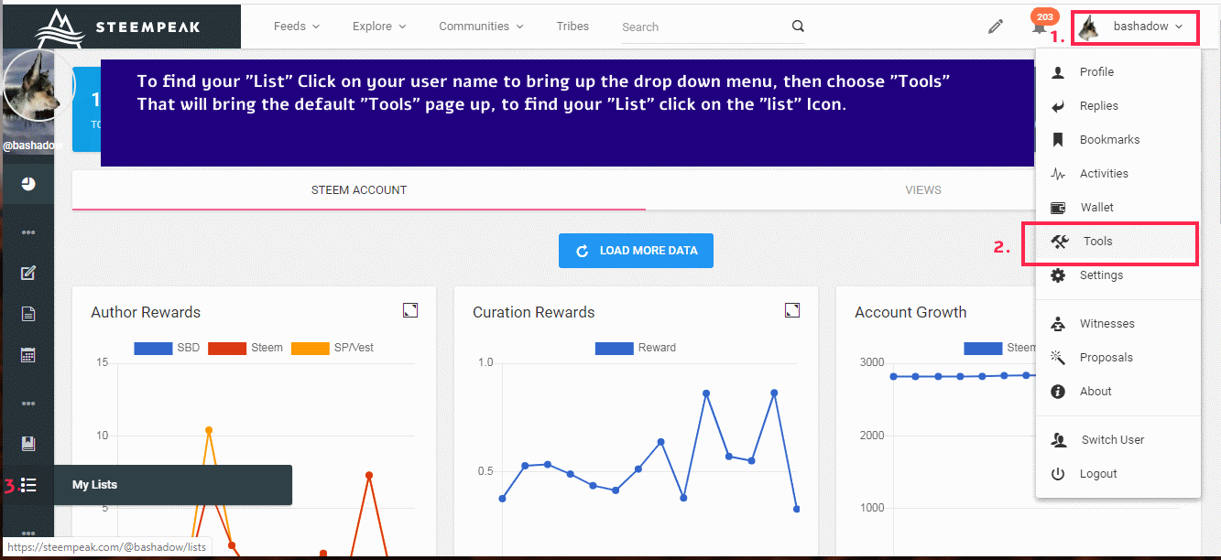
Task: Click the pie chart dashboard sidebar icon
Action: pos(28,184)
